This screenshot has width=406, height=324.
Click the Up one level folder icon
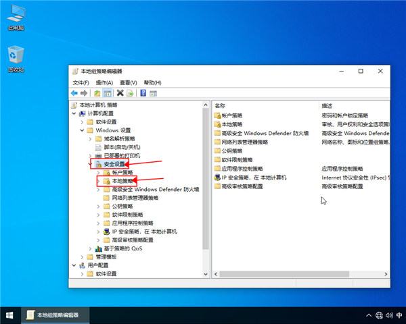[97, 93]
